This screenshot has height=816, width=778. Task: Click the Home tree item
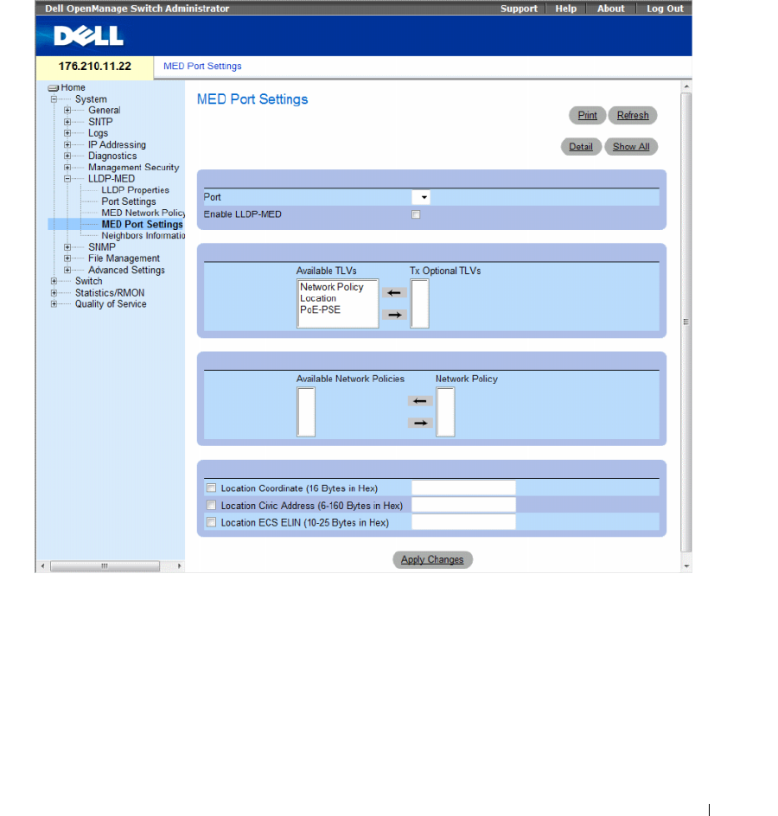[x=73, y=88]
